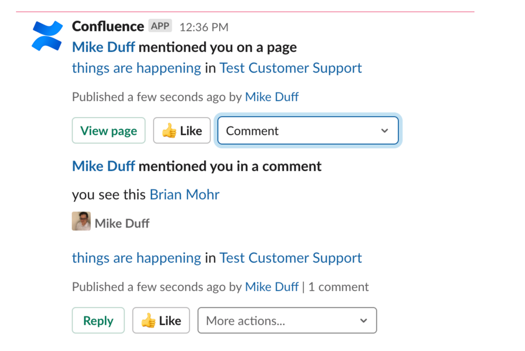Click the Confluence app logo icon

point(47,36)
